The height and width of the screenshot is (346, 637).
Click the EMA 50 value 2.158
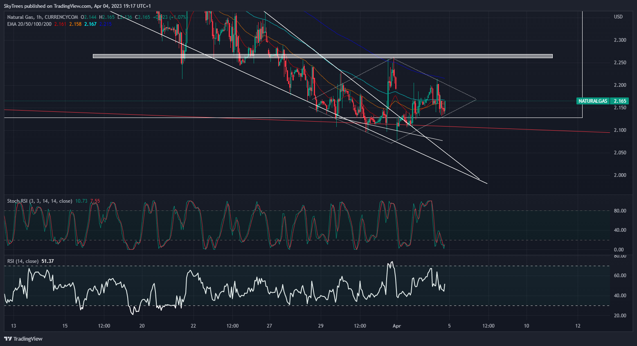75,24
